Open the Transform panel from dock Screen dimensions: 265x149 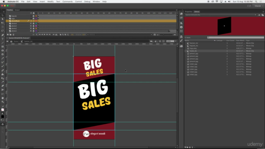(x=181, y=31)
